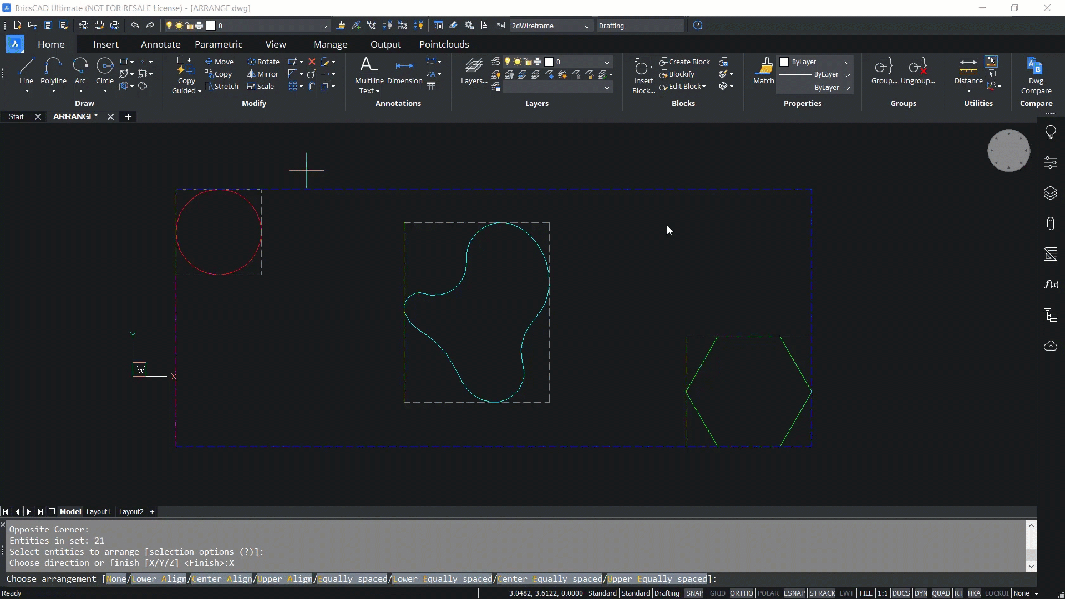
Task: Click the Look From view widget
Action: tap(1008, 150)
